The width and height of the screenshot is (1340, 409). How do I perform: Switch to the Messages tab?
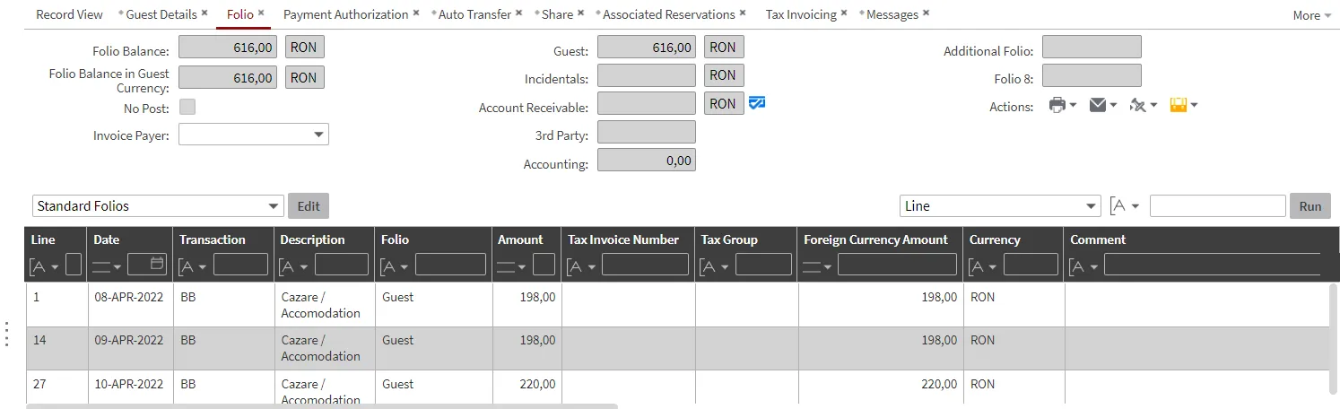892,14
